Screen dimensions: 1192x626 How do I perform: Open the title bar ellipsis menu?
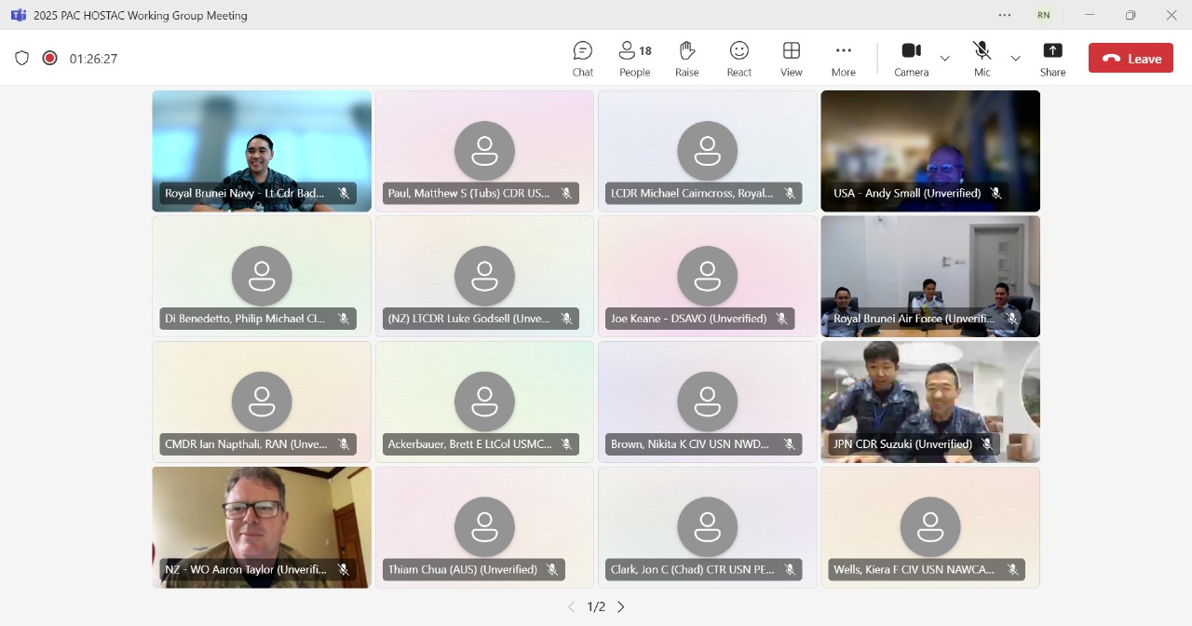pos(1005,15)
